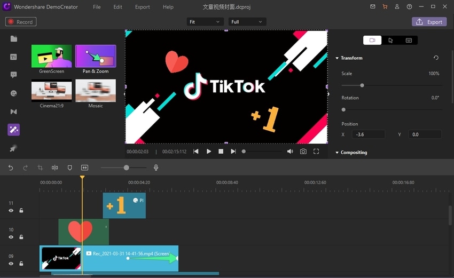Viewport: 454px width, 278px height.
Task: Select the Rec_2021-03-31 video clip
Action: (109, 259)
